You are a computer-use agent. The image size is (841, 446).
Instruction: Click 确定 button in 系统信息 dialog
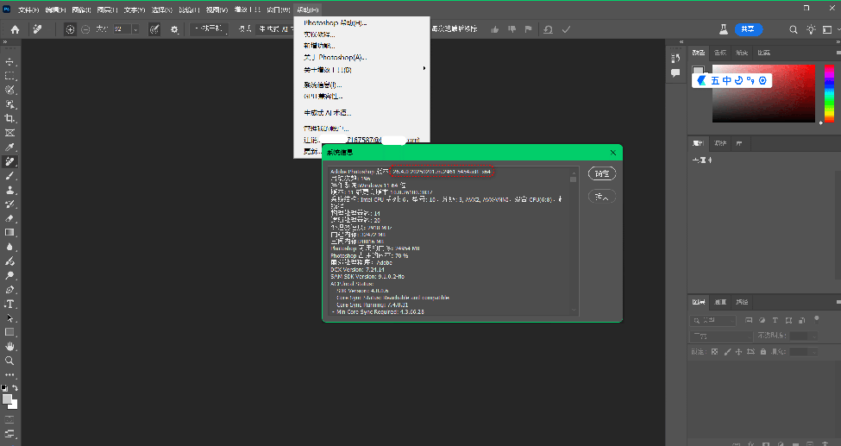click(602, 174)
